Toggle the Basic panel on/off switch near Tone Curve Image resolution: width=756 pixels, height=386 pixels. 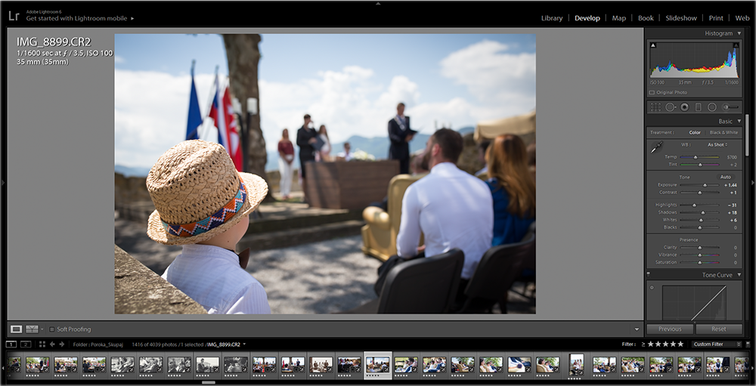point(648,273)
